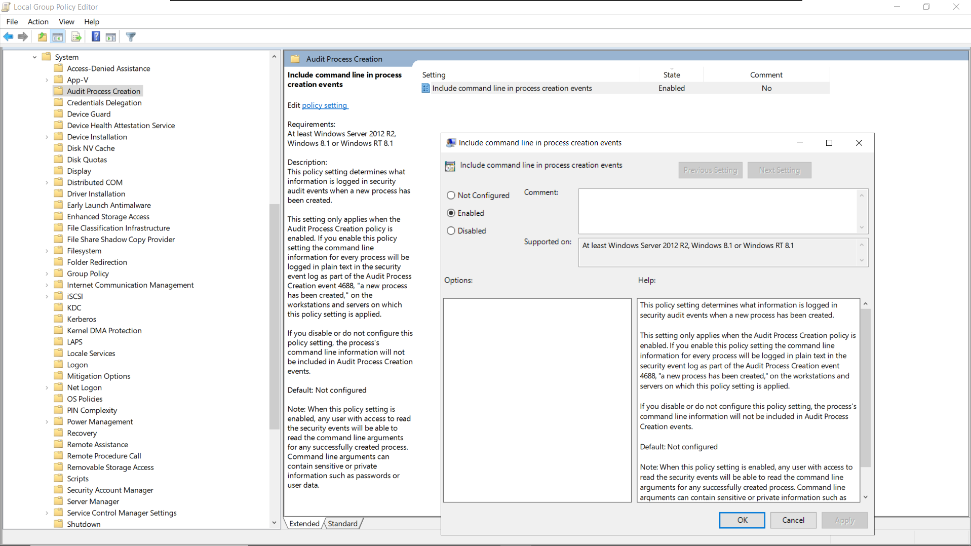The width and height of the screenshot is (971, 546).
Task: Click OK in the policy dialog
Action: click(742, 520)
